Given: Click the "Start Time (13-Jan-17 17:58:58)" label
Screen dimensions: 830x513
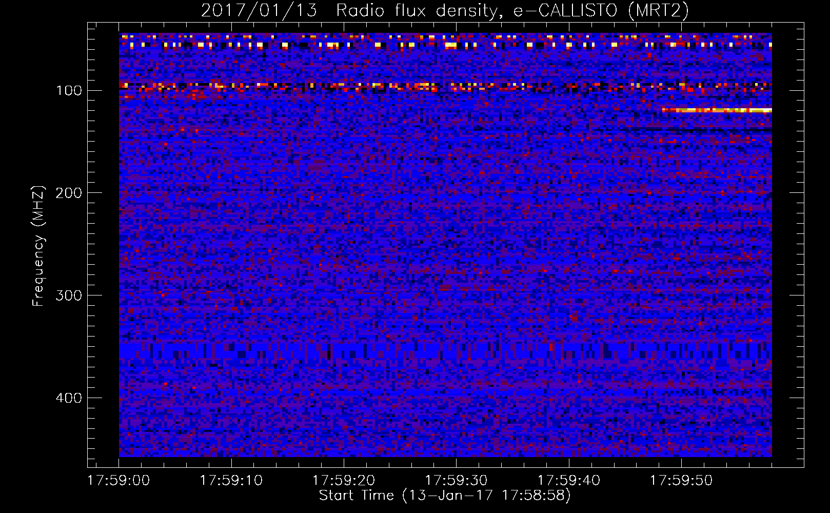Looking at the screenshot, I should click(x=445, y=496).
